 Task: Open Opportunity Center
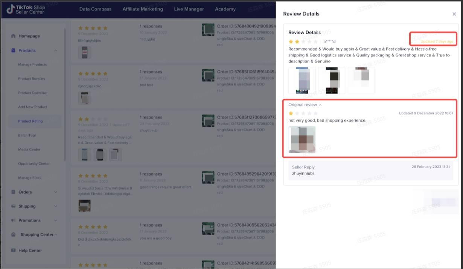[x=34, y=164]
